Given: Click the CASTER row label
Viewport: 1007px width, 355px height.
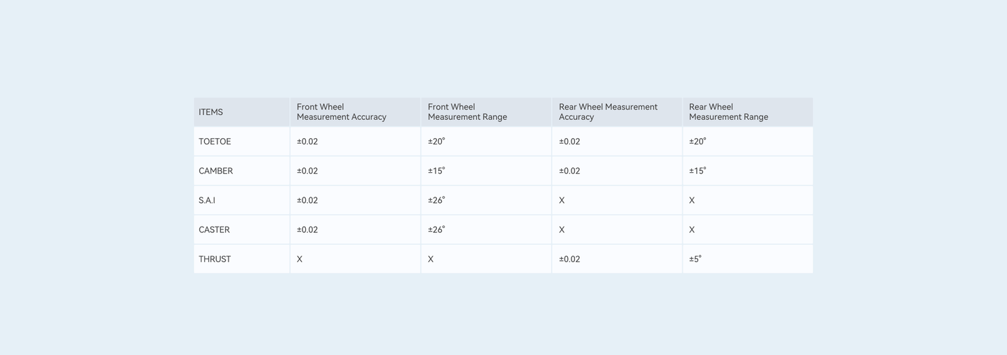Looking at the screenshot, I should pyautogui.click(x=214, y=229).
